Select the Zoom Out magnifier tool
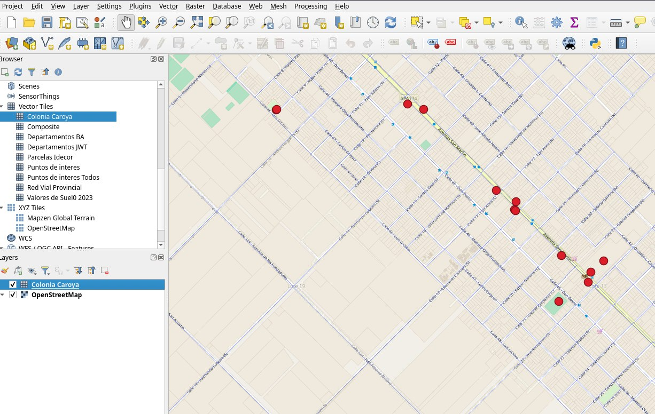This screenshot has height=414, width=655. point(178,22)
